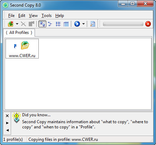The image size is (156, 145).
Task: Click the grayed profile properties icon
Action: pyautogui.click(x=31, y=24)
